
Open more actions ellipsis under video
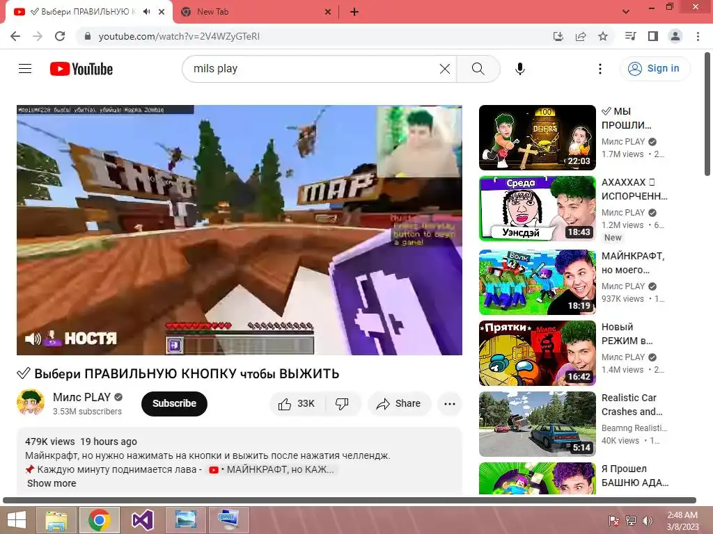pos(449,404)
